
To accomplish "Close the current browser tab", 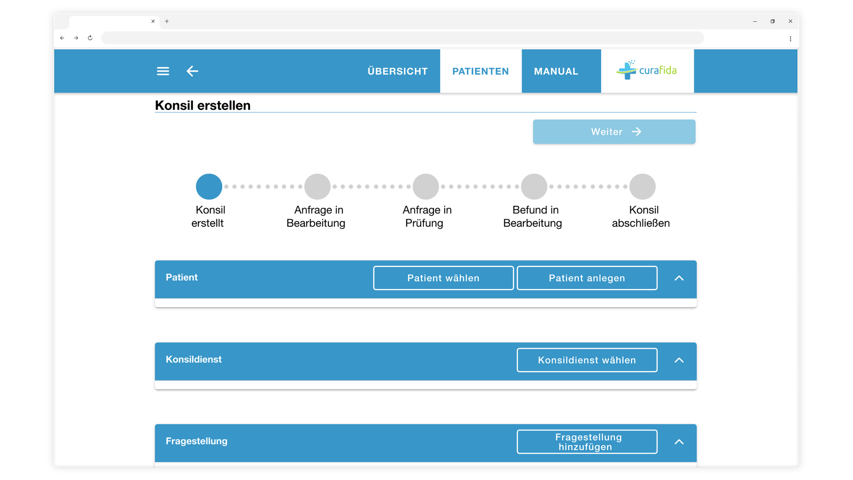I will [153, 21].
